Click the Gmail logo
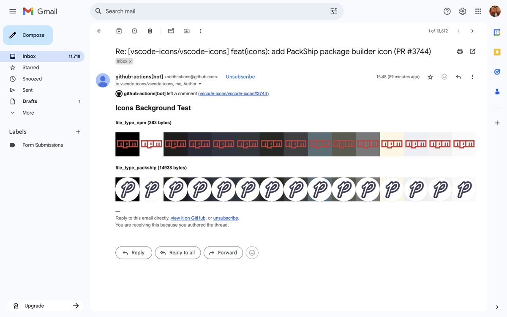The image size is (507, 317). click(40, 11)
